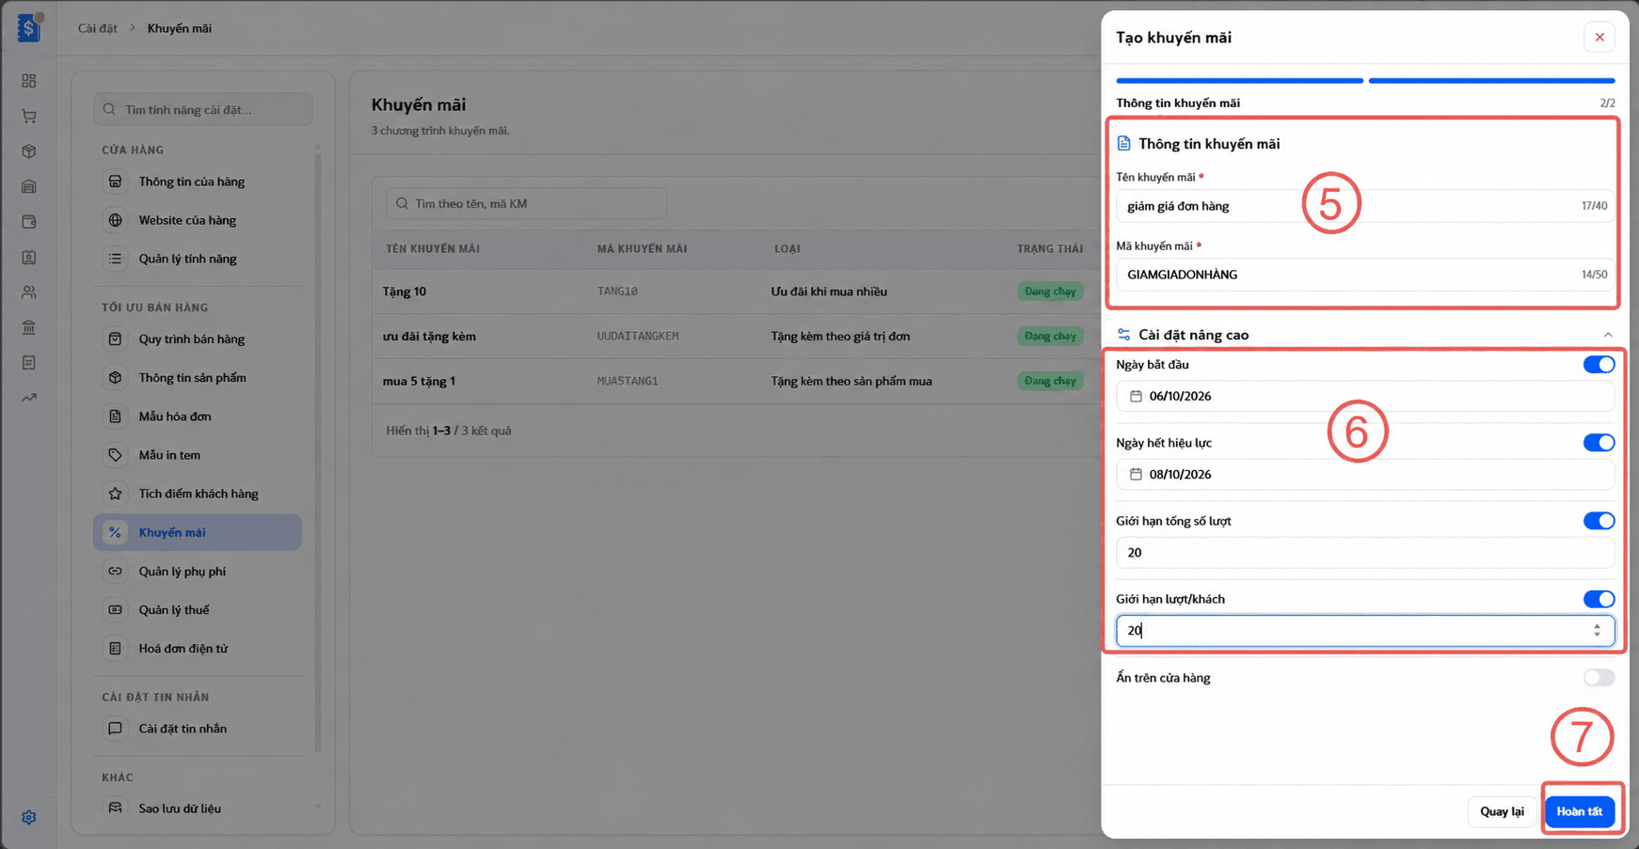Click the Khuyến mãi percent icon in sidebar
Image resolution: width=1639 pixels, height=849 pixels.
pyautogui.click(x=115, y=532)
